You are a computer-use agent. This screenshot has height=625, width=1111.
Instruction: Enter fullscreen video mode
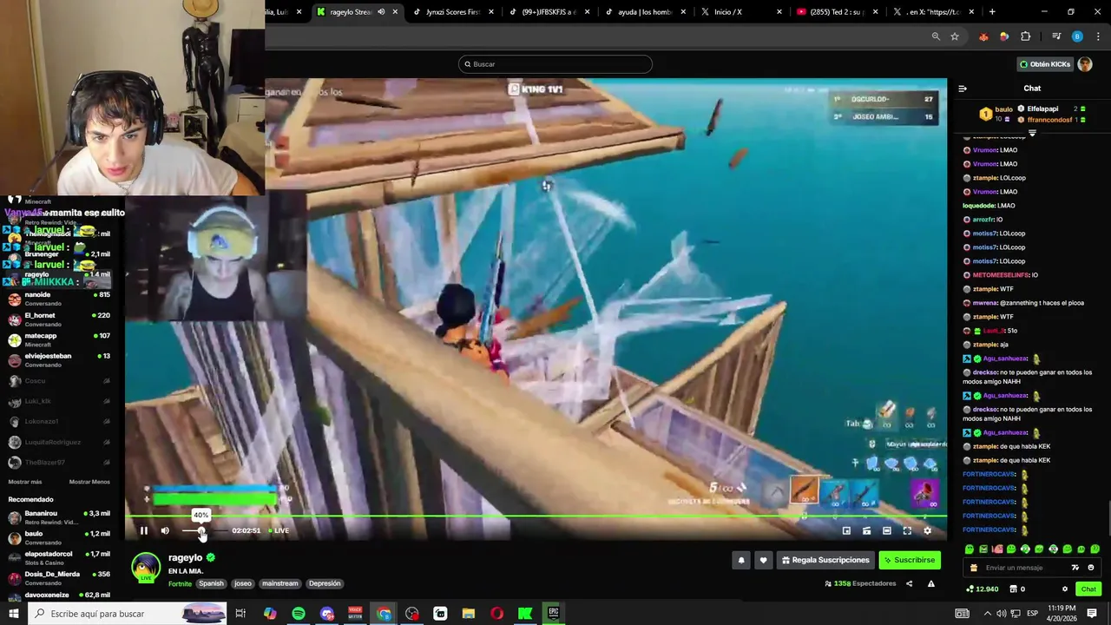[907, 531]
